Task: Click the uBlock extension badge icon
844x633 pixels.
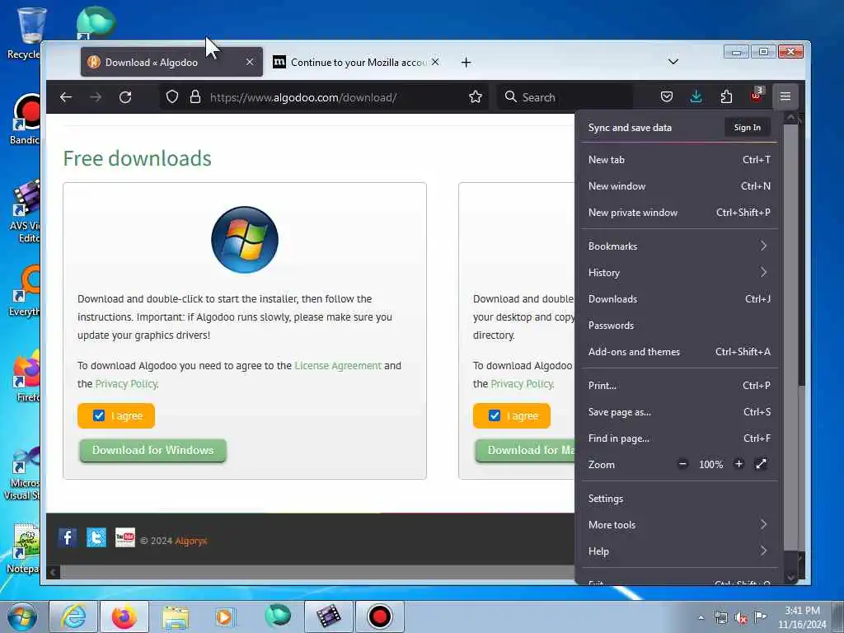Action: [x=757, y=96]
